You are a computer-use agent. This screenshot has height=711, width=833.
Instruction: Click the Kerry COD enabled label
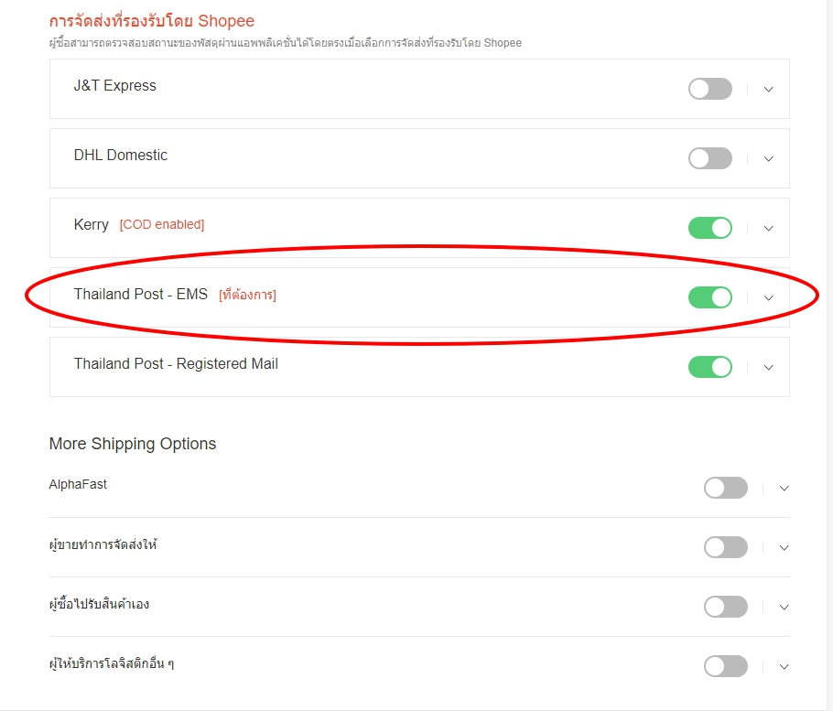(x=161, y=224)
